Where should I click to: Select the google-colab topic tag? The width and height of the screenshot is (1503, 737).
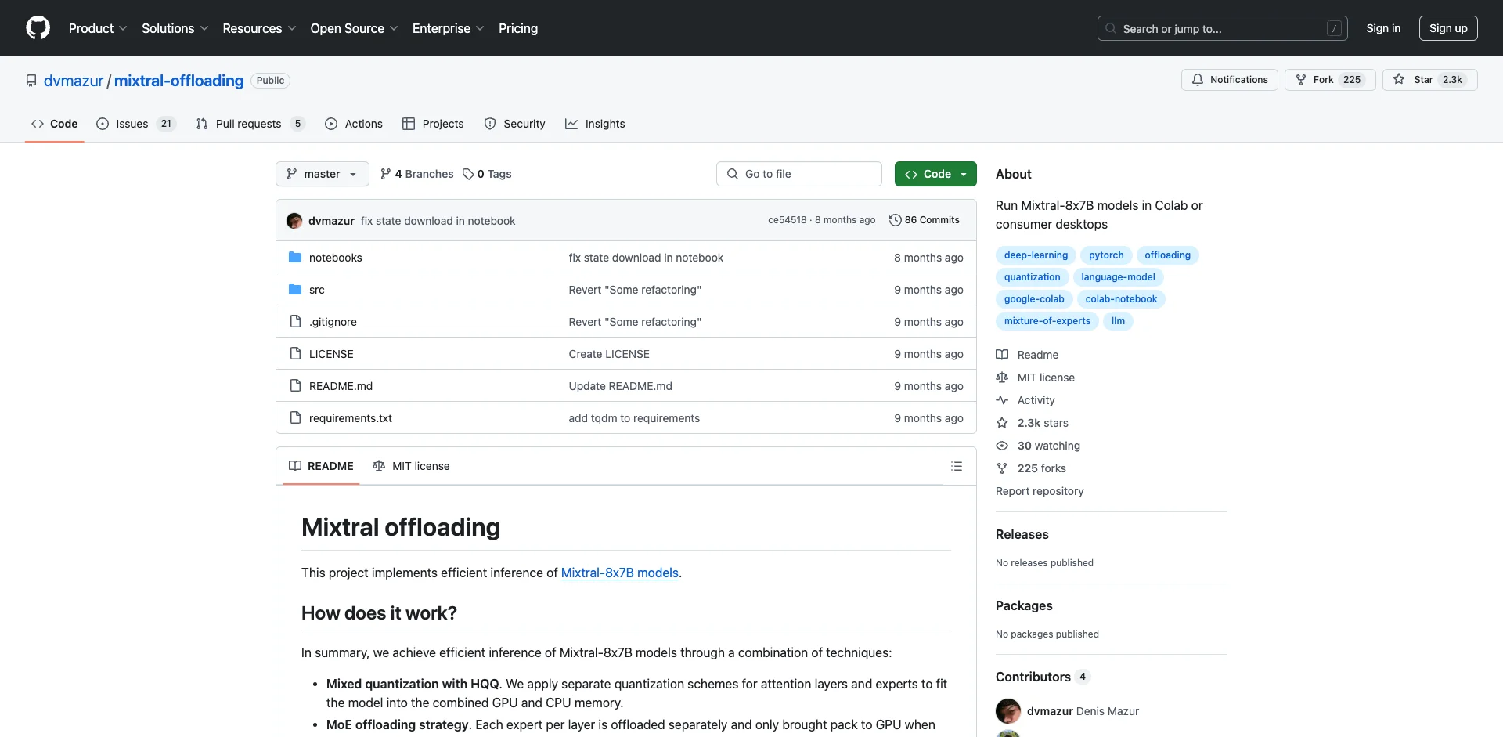tap(1034, 299)
